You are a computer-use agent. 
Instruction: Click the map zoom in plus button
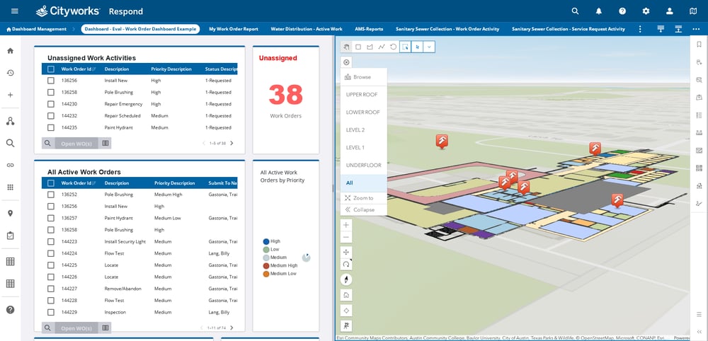pyautogui.click(x=346, y=225)
